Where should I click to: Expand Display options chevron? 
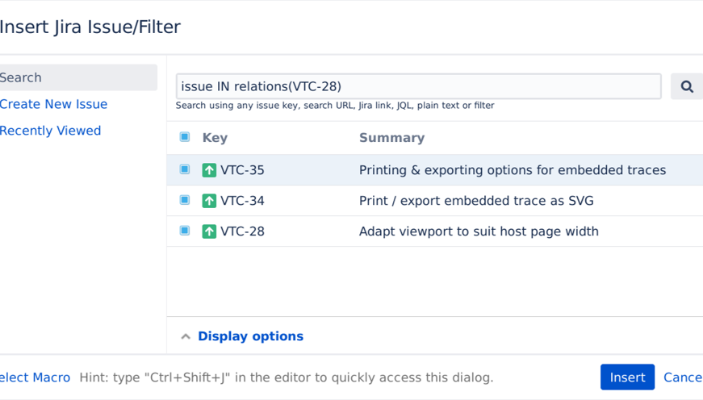pyautogui.click(x=186, y=336)
